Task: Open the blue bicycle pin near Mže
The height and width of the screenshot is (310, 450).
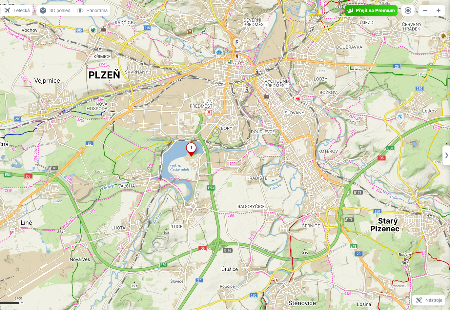Action: (x=219, y=52)
